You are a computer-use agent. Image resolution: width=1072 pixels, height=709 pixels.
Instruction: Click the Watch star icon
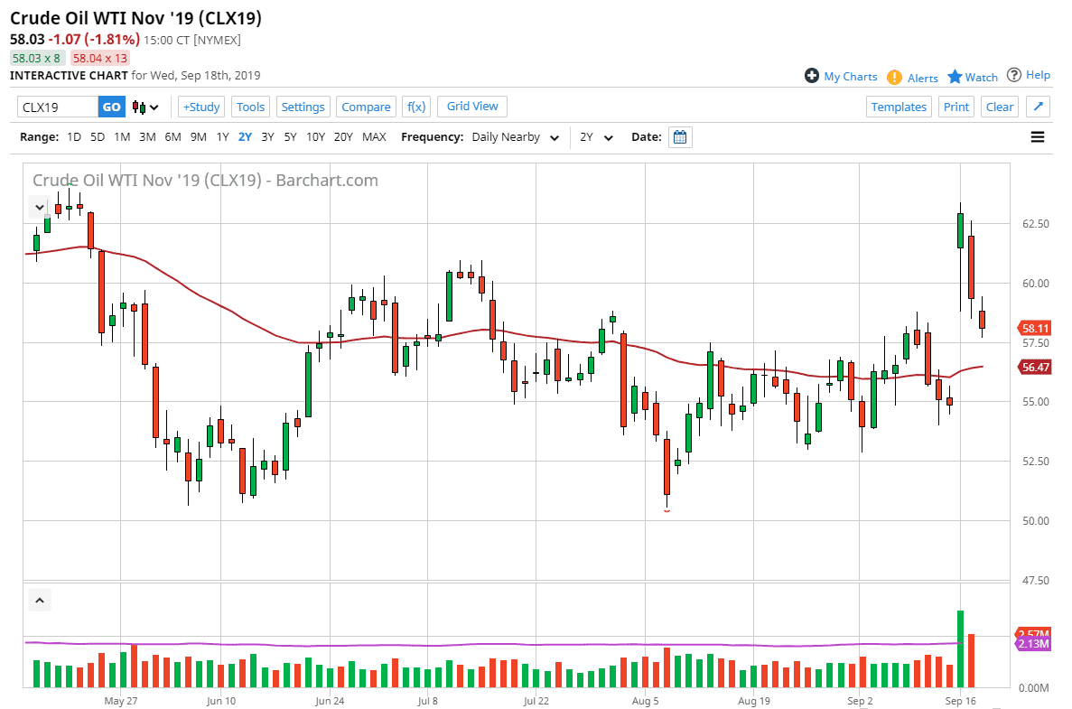955,77
